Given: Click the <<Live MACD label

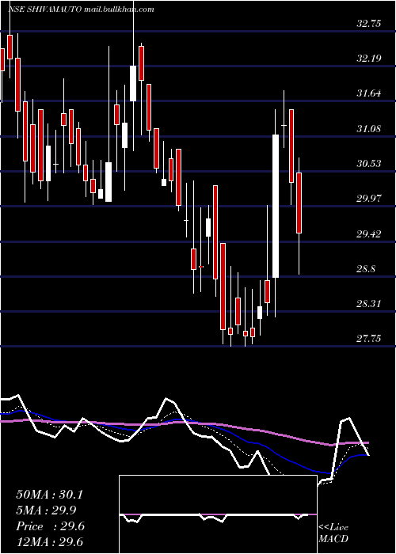Looking at the screenshot, I should tap(333, 533).
